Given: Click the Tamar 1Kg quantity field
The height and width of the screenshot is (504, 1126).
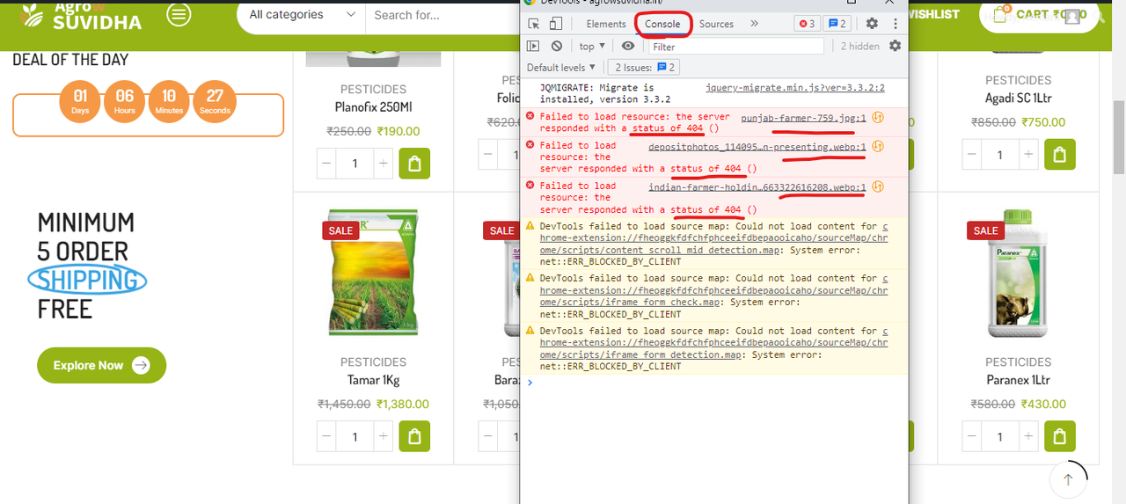Looking at the screenshot, I should click(x=355, y=436).
